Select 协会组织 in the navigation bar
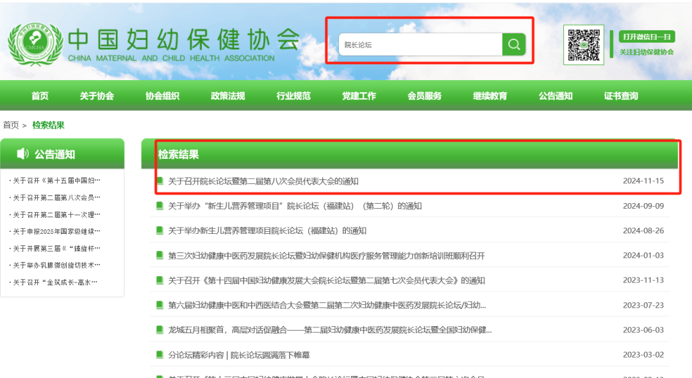This screenshot has height=378, width=692. [x=162, y=96]
